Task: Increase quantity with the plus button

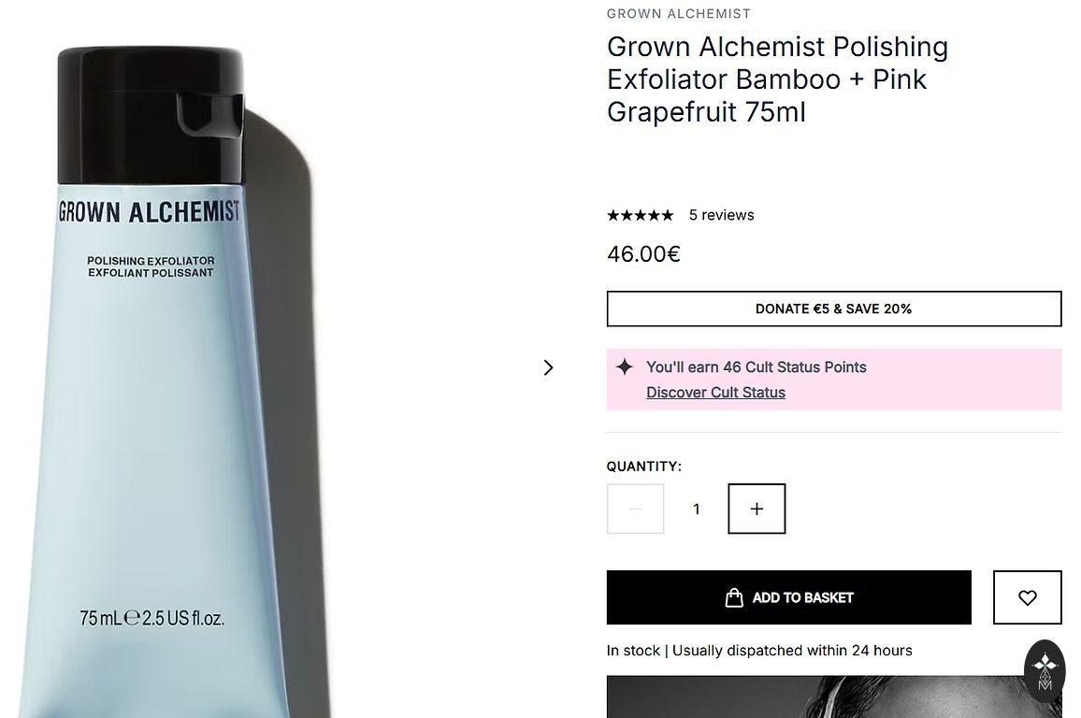Action: pyautogui.click(x=757, y=509)
